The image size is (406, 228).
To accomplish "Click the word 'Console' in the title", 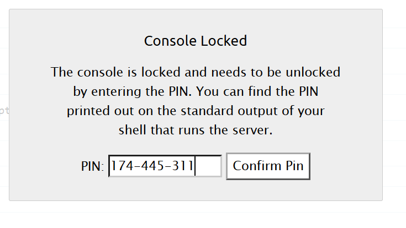I will (x=170, y=41).
